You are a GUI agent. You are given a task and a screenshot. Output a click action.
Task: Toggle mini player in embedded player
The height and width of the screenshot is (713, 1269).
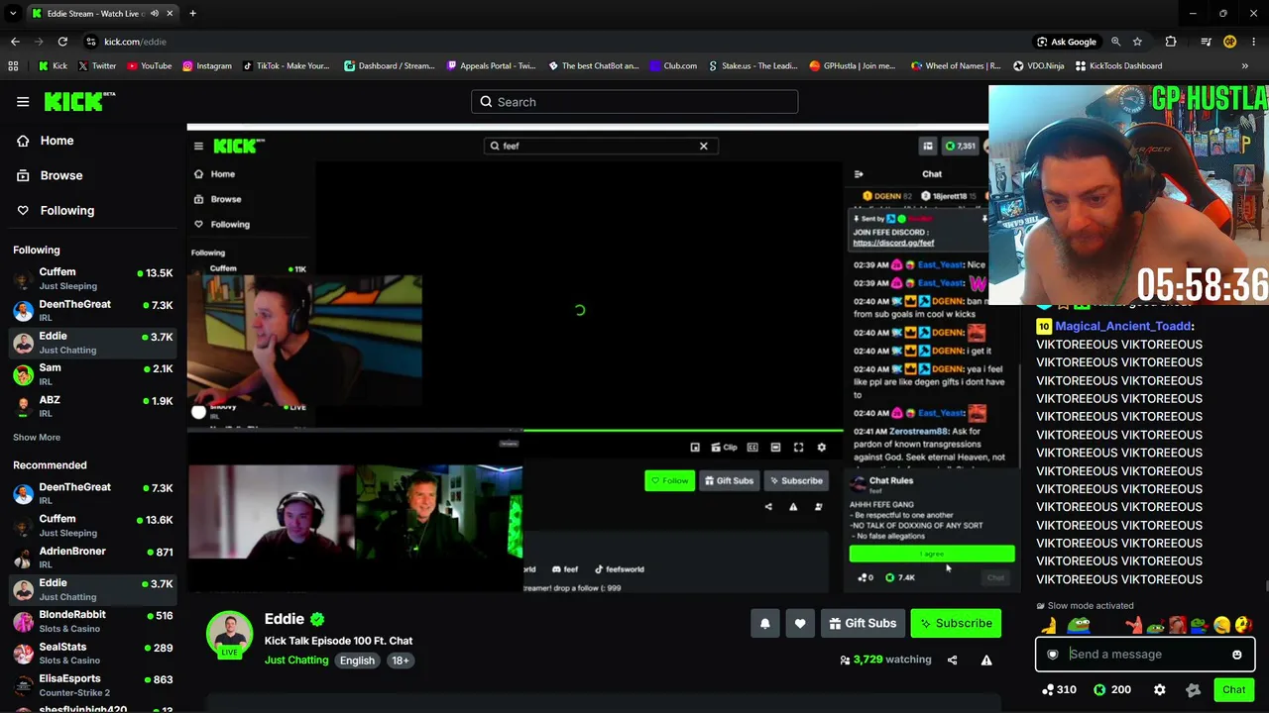click(x=695, y=448)
